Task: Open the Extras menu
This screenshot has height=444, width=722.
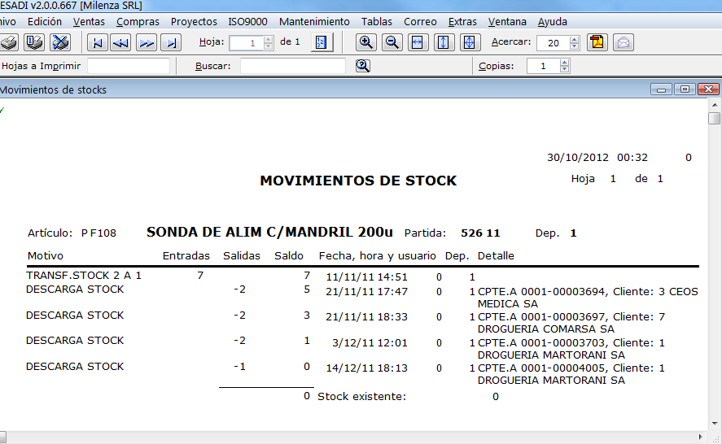Action: 462,22
